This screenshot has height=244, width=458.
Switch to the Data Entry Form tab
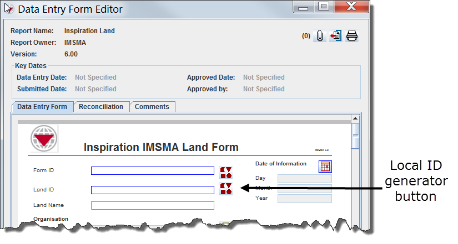(x=42, y=107)
